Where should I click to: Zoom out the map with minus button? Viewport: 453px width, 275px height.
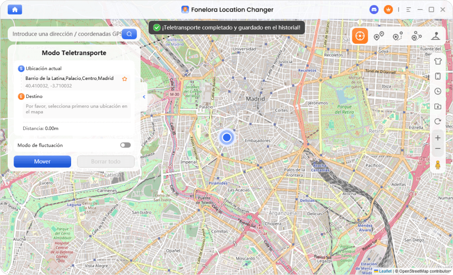[438, 149]
